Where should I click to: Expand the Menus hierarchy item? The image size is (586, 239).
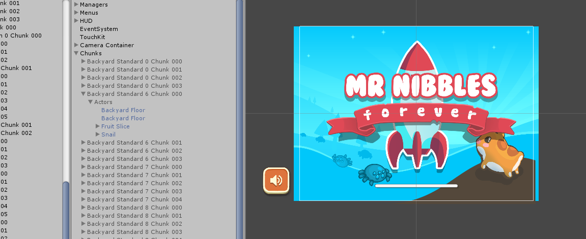click(x=76, y=13)
